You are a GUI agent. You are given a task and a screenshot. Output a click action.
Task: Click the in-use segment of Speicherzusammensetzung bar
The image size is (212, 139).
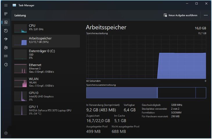122,93
